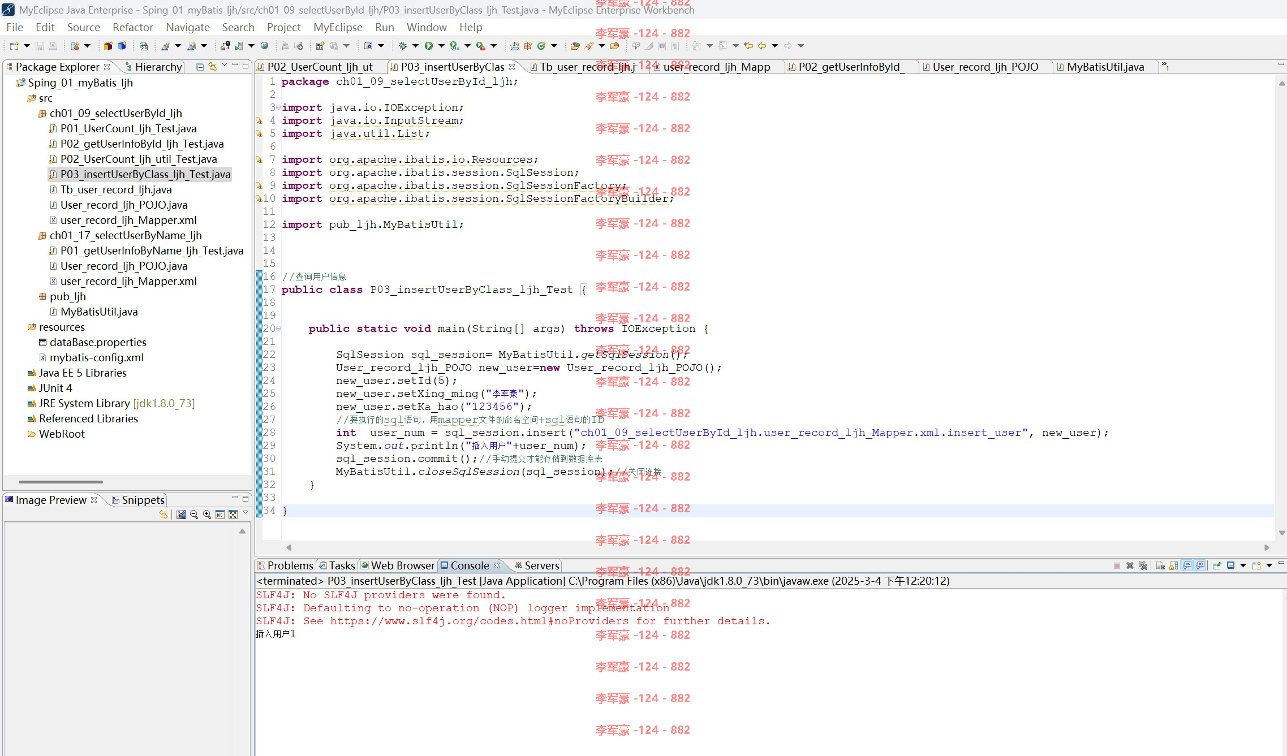The image size is (1287, 756).
Task: Toggle Scroll Lock in Console toolbar
Action: 1174,565
